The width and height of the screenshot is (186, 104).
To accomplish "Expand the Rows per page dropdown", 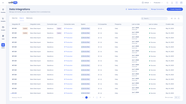I will [177, 97].
